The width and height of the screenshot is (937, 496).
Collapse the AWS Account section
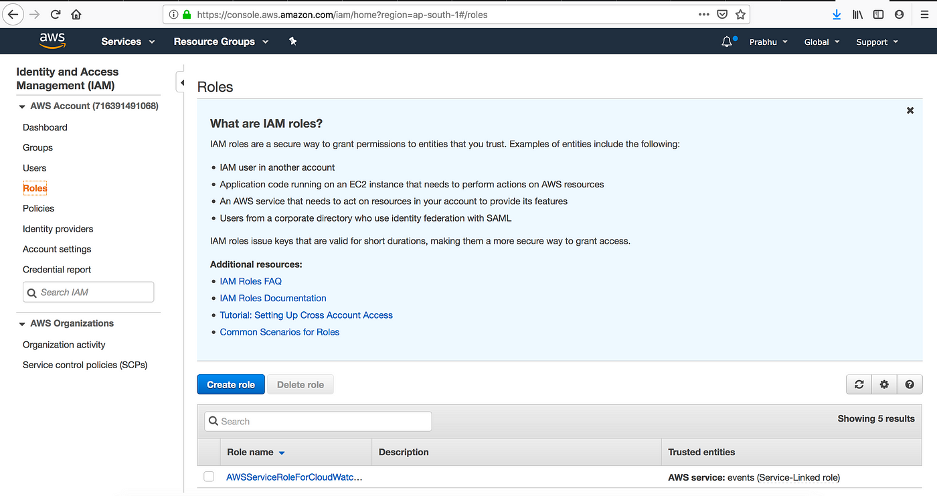(x=22, y=106)
